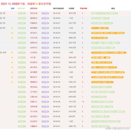This screenshot has height=131, width=131.
Task: Open stock name 华鑫股份
Action: click(34, 126)
